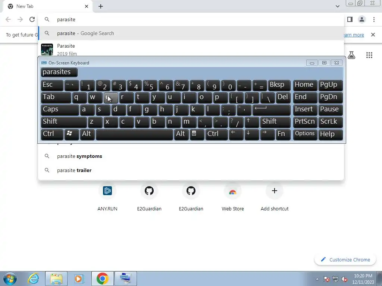Click the 'On-Screen Keyboard' window title
The image size is (382, 286).
point(69,63)
